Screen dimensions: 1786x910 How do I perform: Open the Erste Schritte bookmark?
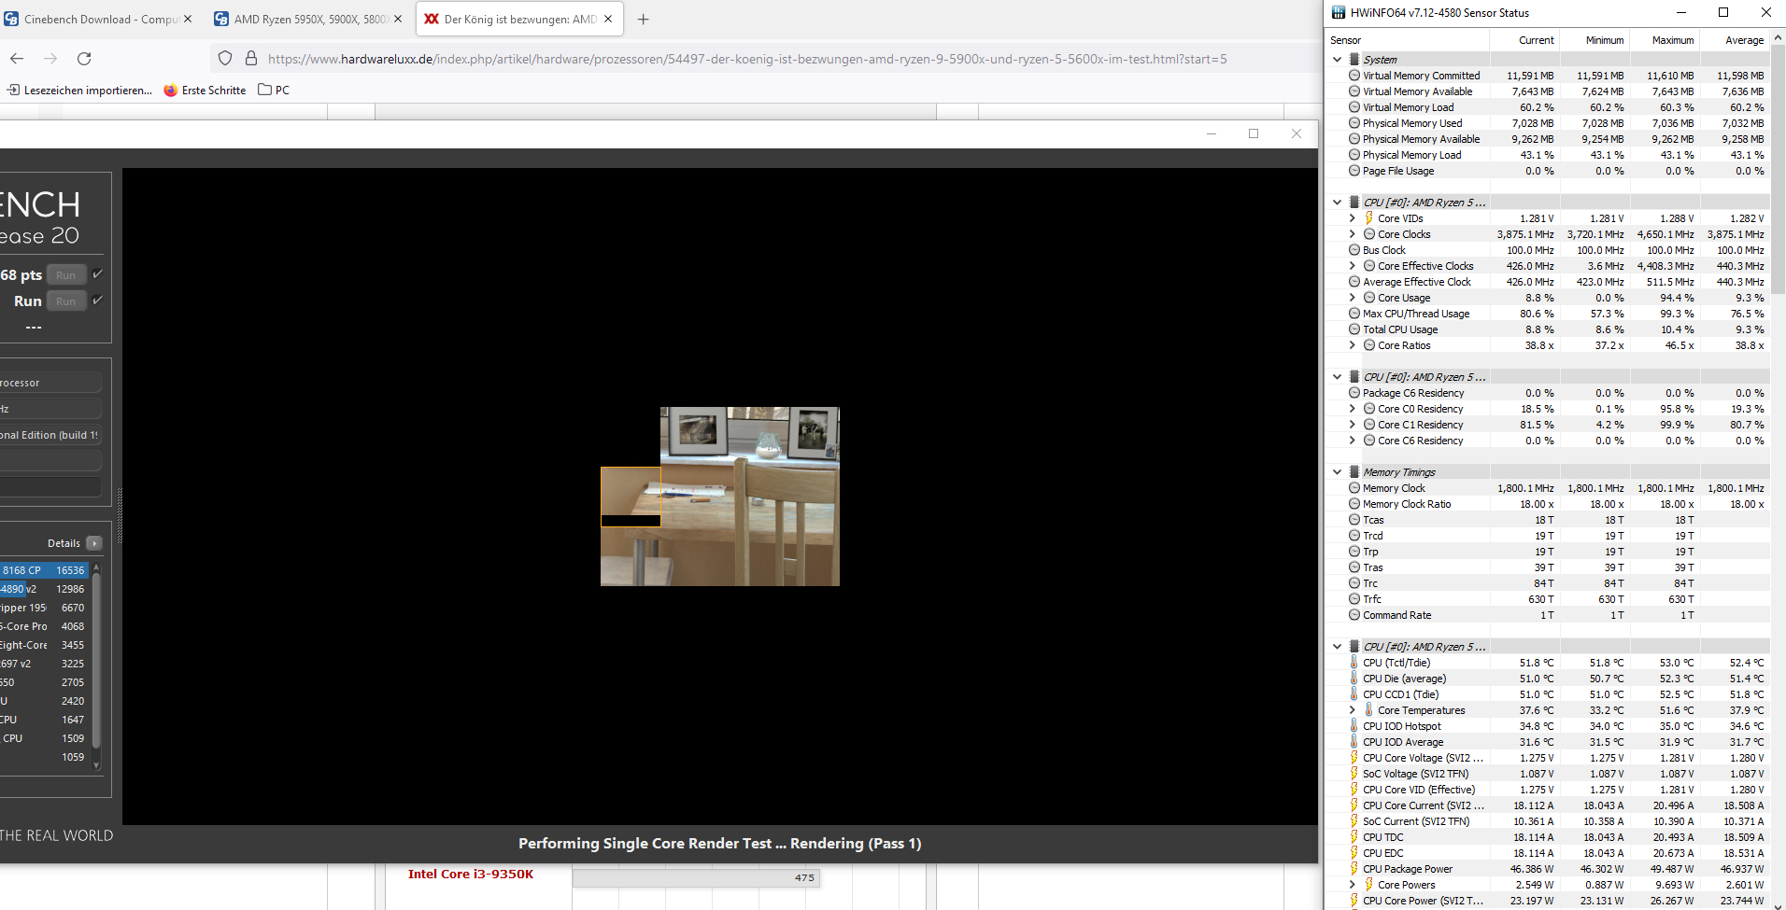pyautogui.click(x=205, y=90)
